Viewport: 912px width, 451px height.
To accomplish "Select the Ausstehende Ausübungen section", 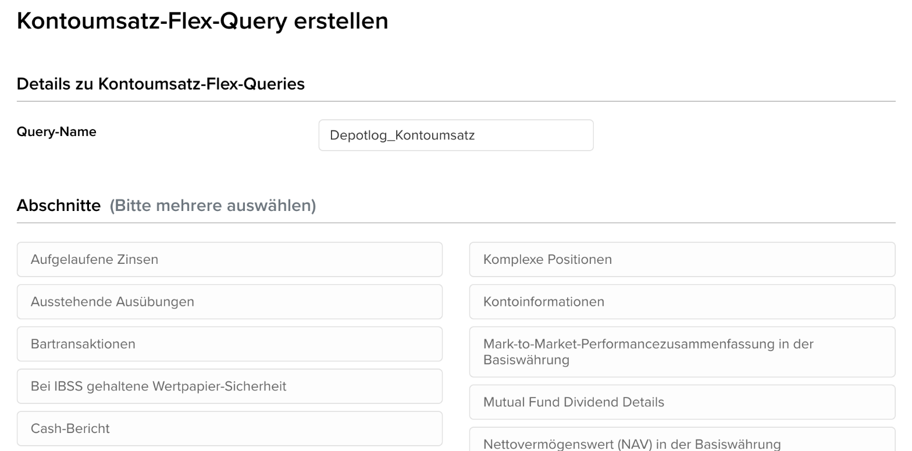I will (230, 302).
